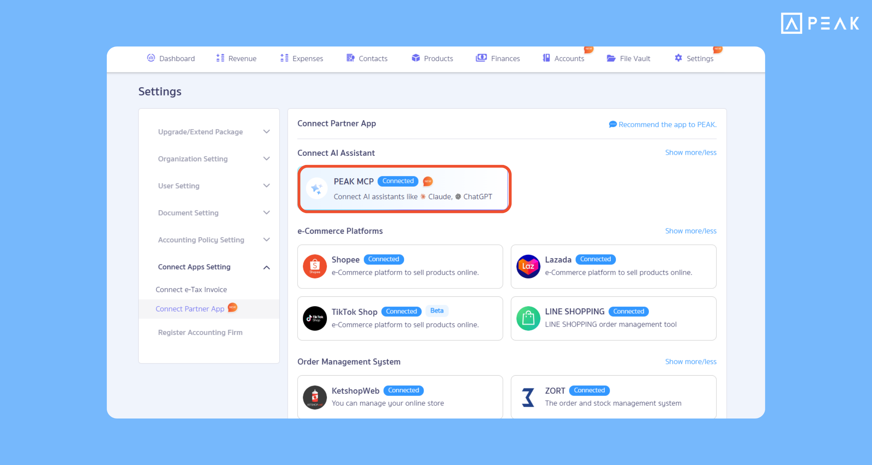Open the Products menu
The width and height of the screenshot is (872, 465).
[432, 58]
